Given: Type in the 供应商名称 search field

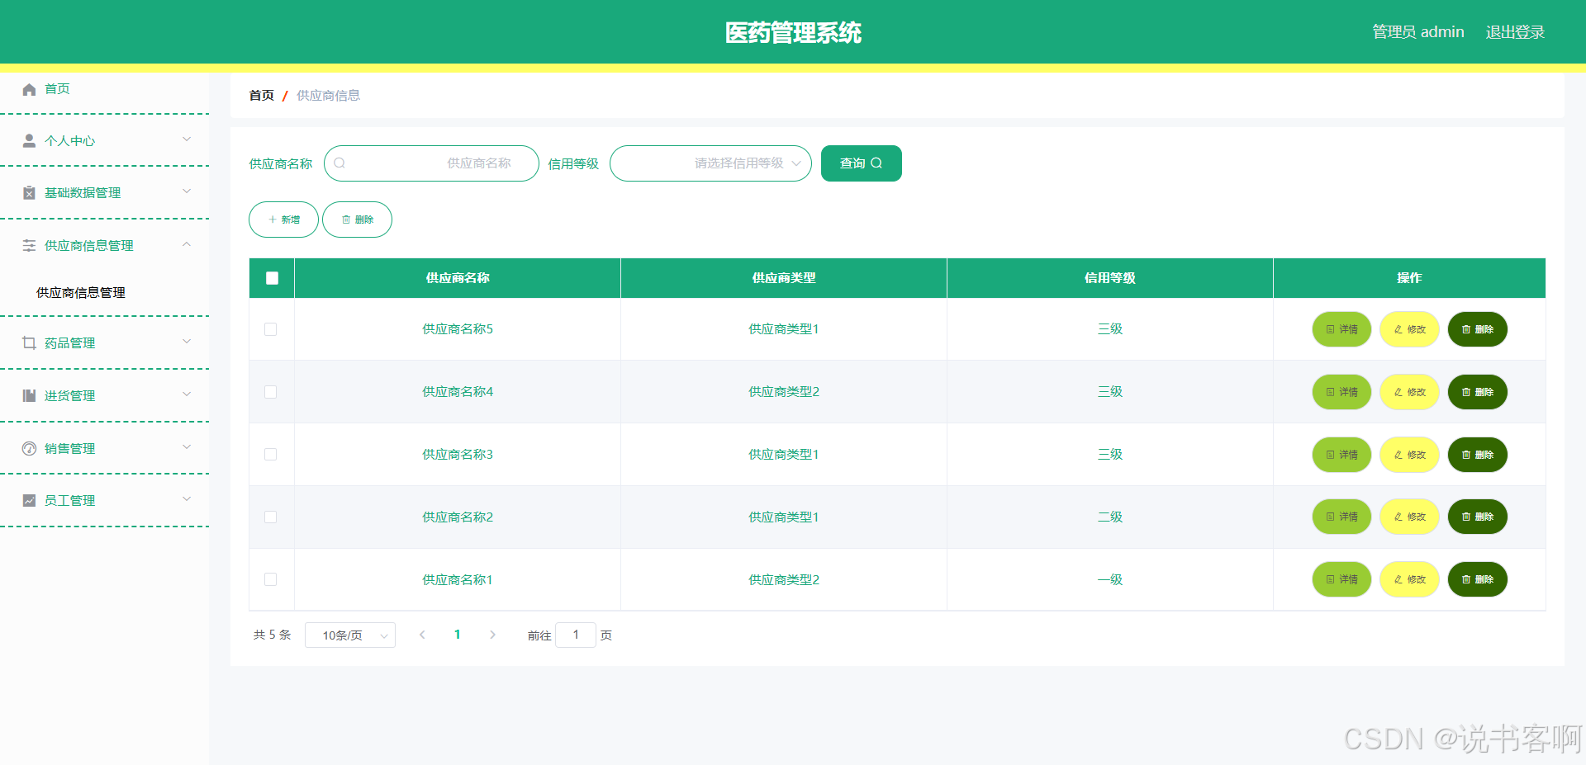Looking at the screenshot, I should [446, 163].
